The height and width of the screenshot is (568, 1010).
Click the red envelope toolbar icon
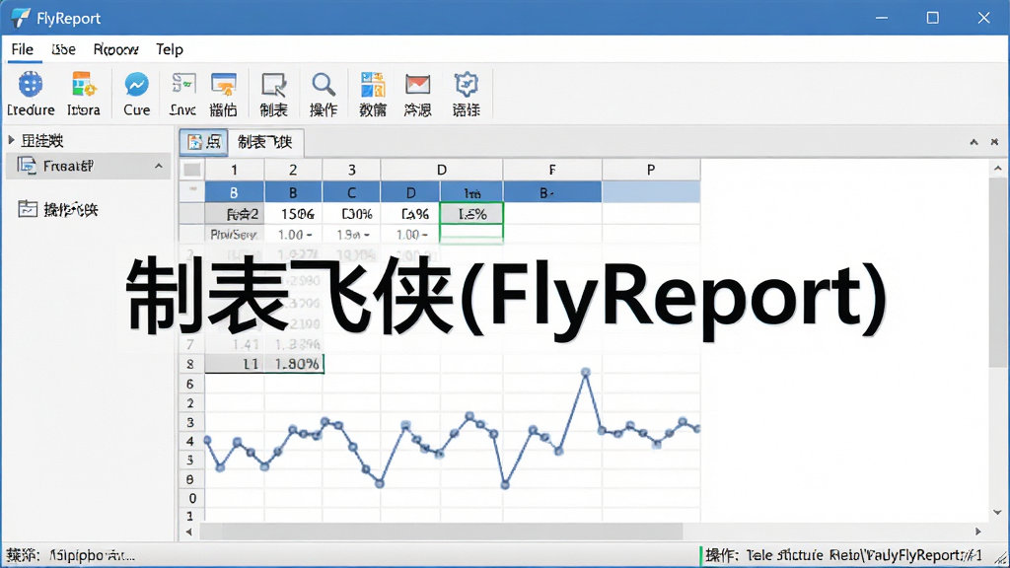pos(417,85)
